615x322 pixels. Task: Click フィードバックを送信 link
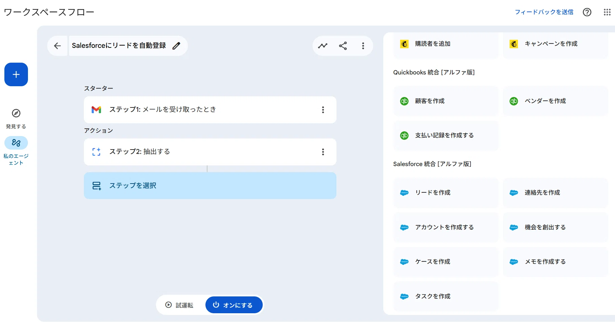544,12
